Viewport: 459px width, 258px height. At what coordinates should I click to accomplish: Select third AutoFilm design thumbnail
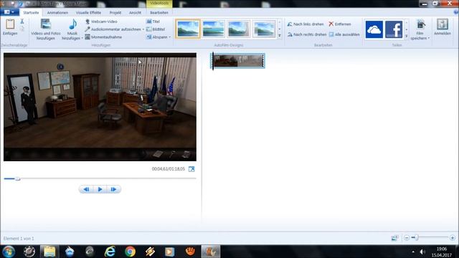point(239,29)
